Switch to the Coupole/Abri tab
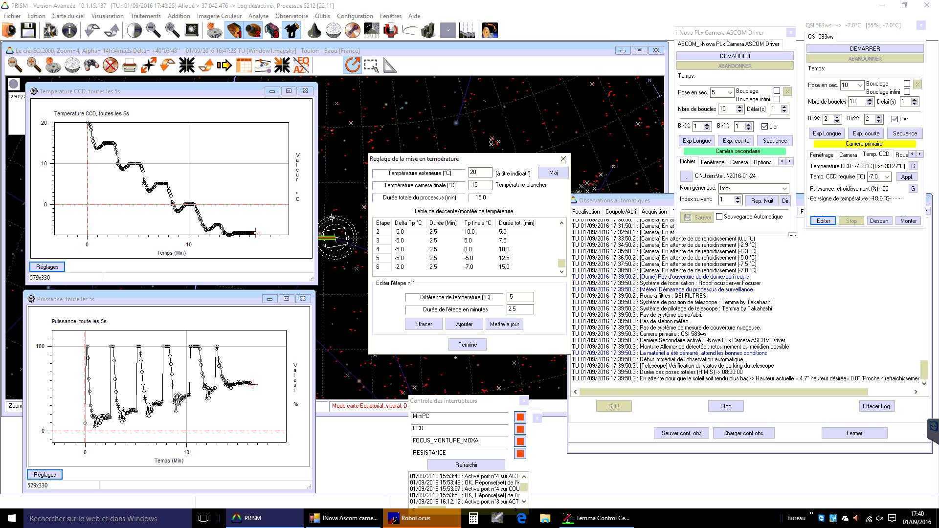Image resolution: width=939 pixels, height=528 pixels. (620, 212)
